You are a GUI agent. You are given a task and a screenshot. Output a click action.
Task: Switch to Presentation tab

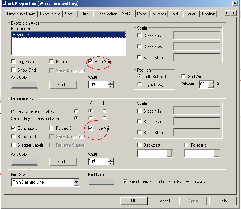(106, 14)
